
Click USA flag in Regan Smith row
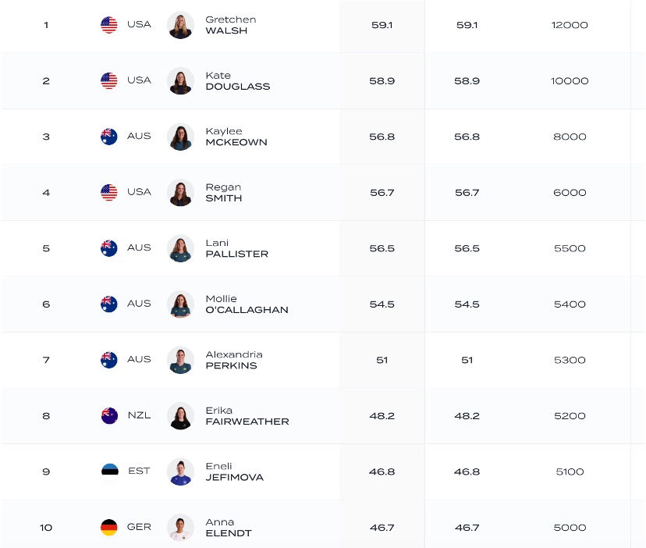(109, 192)
